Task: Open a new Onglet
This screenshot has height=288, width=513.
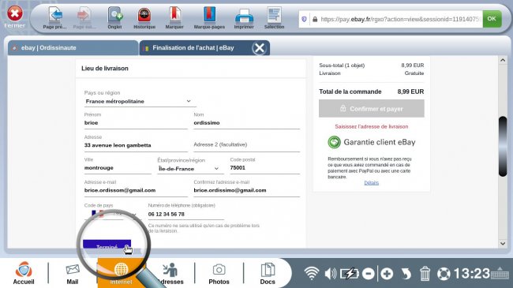Action: (115, 15)
